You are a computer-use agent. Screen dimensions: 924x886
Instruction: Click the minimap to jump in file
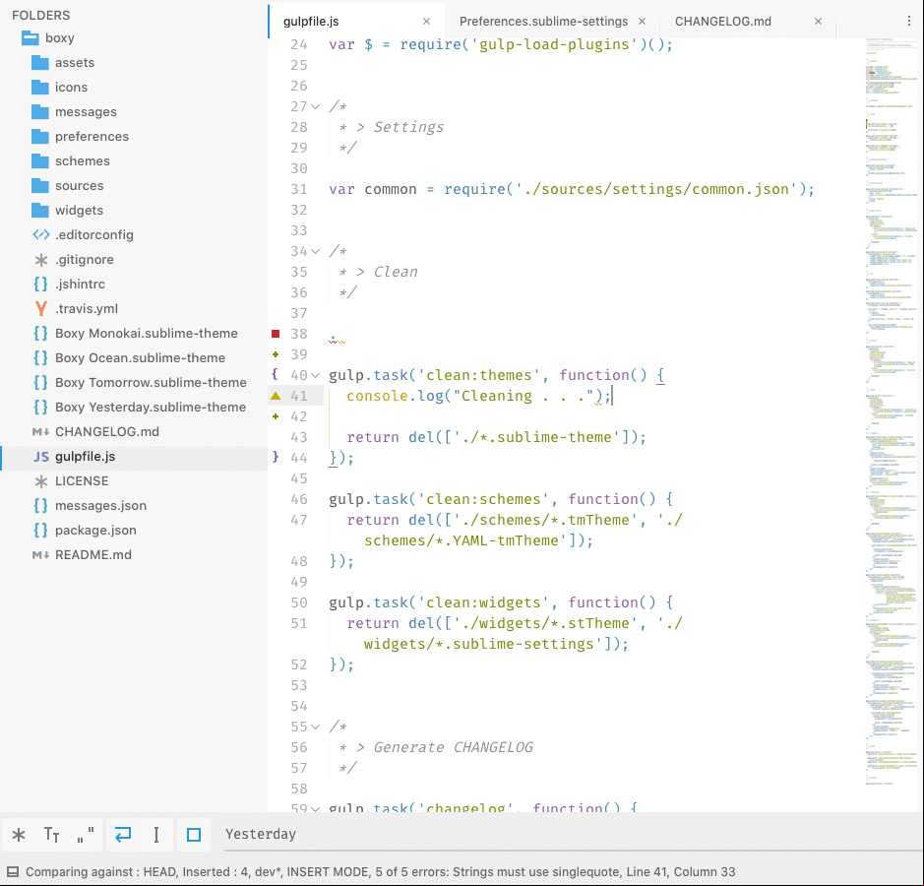(x=891, y=412)
